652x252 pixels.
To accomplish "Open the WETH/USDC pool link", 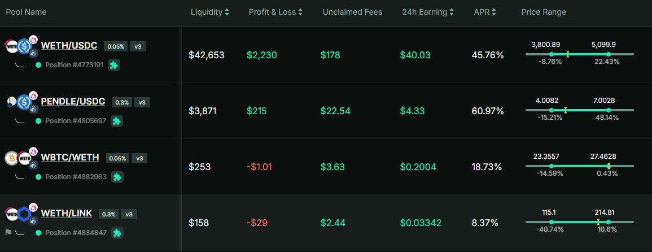I will pyautogui.click(x=69, y=46).
